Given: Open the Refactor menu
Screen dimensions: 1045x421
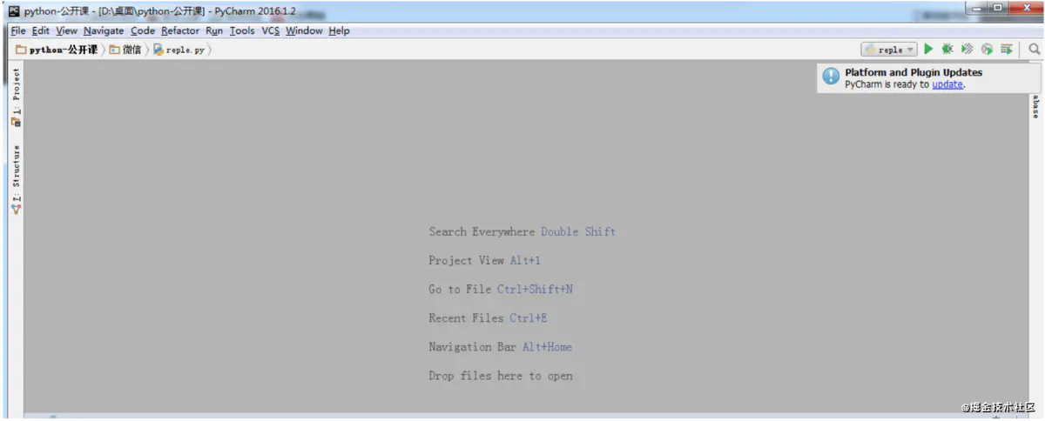Looking at the screenshot, I should 180,30.
